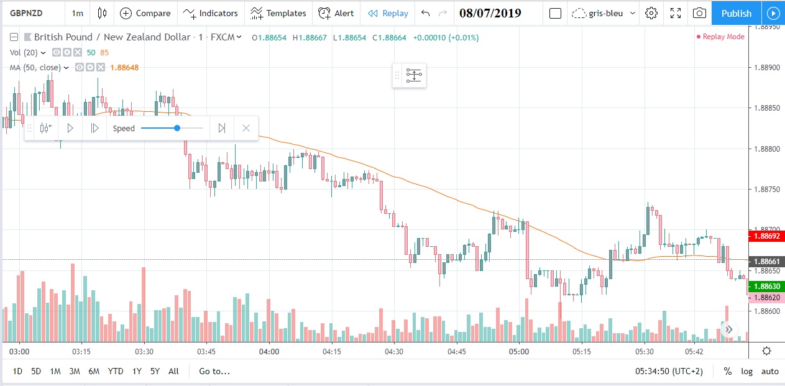Adjust the replay Speed slider

(x=177, y=128)
